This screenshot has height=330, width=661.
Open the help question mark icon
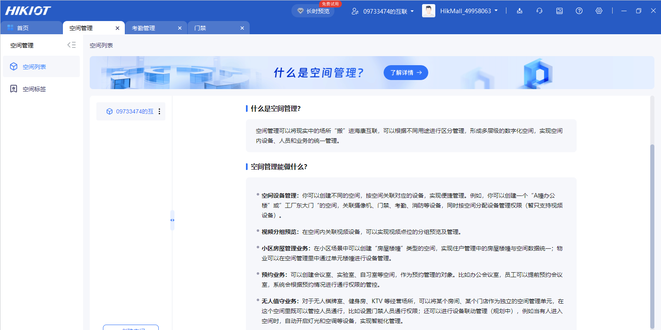click(579, 11)
